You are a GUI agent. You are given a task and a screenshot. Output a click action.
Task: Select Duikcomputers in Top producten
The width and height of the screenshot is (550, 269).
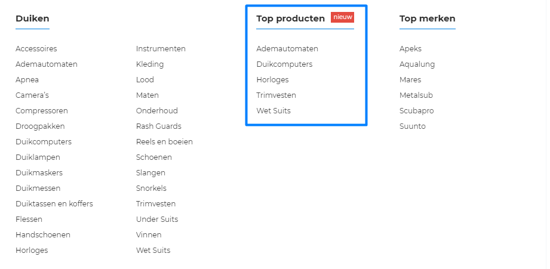click(x=284, y=64)
